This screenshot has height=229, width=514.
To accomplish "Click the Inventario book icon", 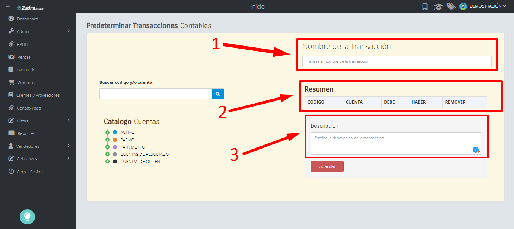I will 11,69.
